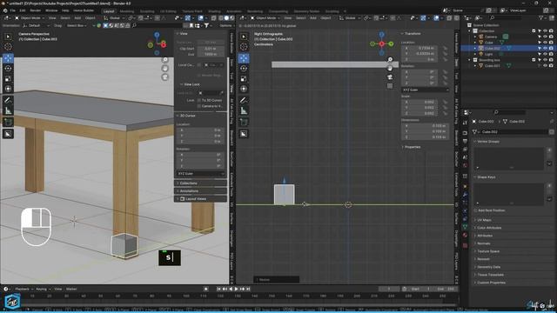
Task: Select the Add Cube tool in left viewport
Action: tap(8, 123)
